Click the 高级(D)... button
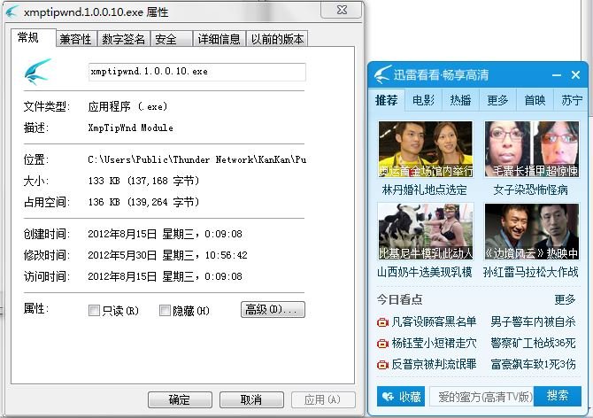 [273, 309]
